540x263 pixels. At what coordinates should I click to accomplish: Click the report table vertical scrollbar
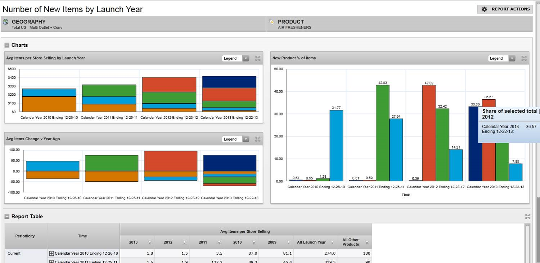point(528,245)
